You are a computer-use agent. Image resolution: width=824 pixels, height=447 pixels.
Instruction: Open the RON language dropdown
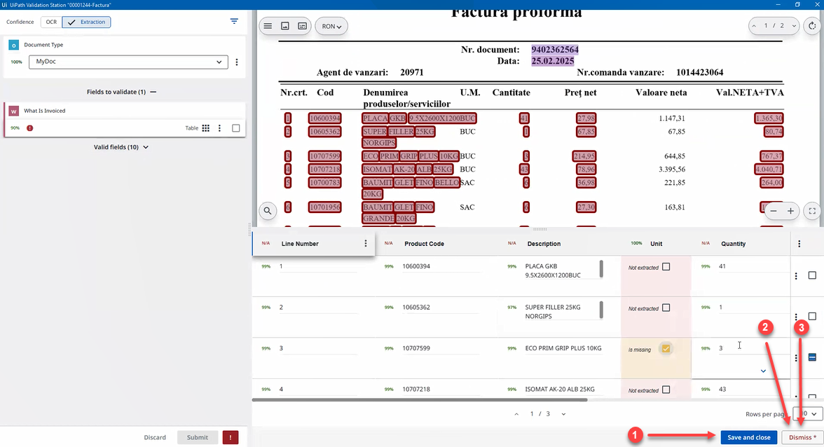(x=331, y=27)
